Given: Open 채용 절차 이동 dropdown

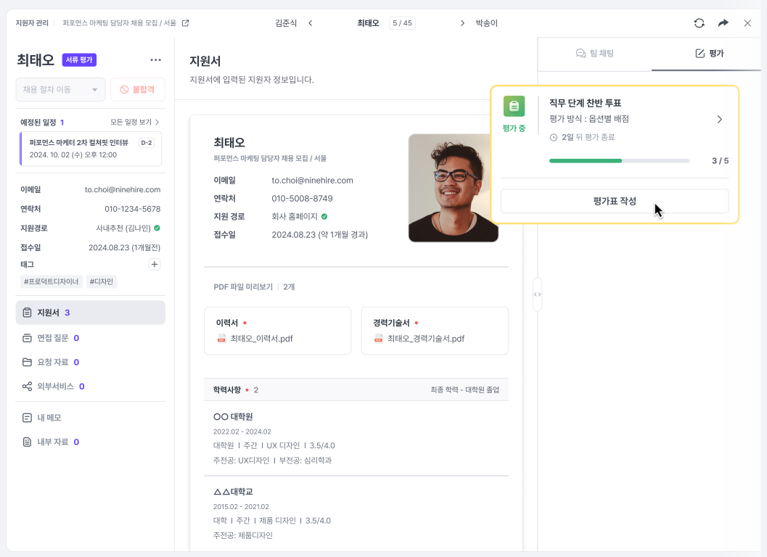Looking at the screenshot, I should tap(60, 89).
